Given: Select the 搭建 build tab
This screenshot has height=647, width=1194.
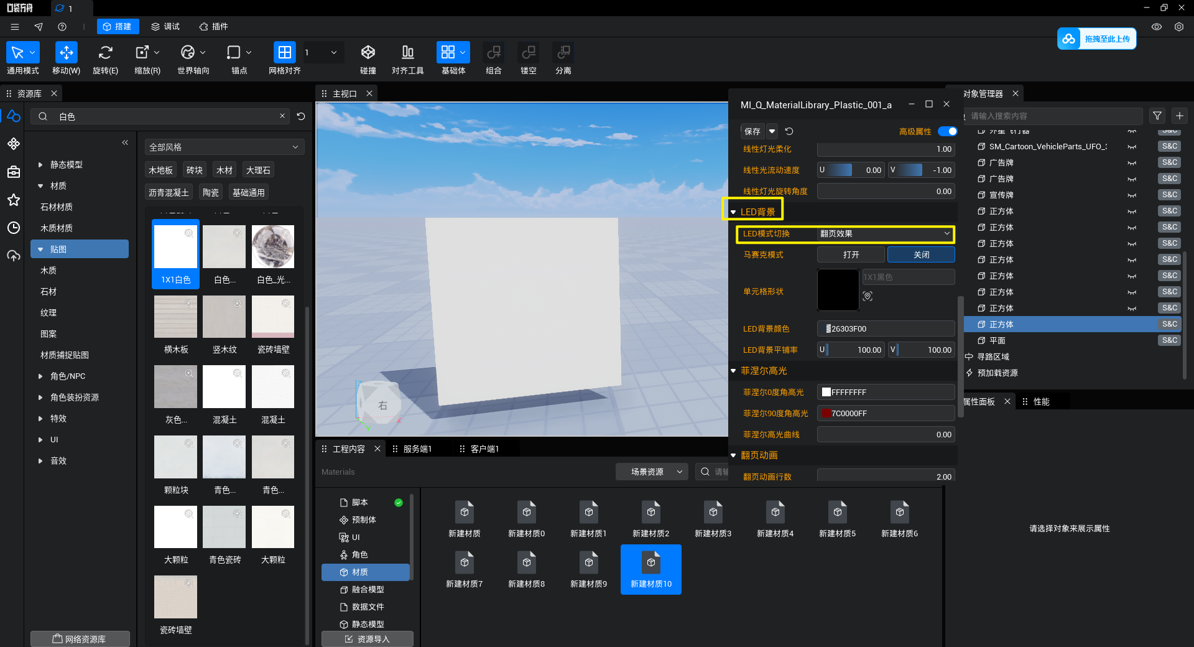Looking at the screenshot, I should (x=118, y=27).
